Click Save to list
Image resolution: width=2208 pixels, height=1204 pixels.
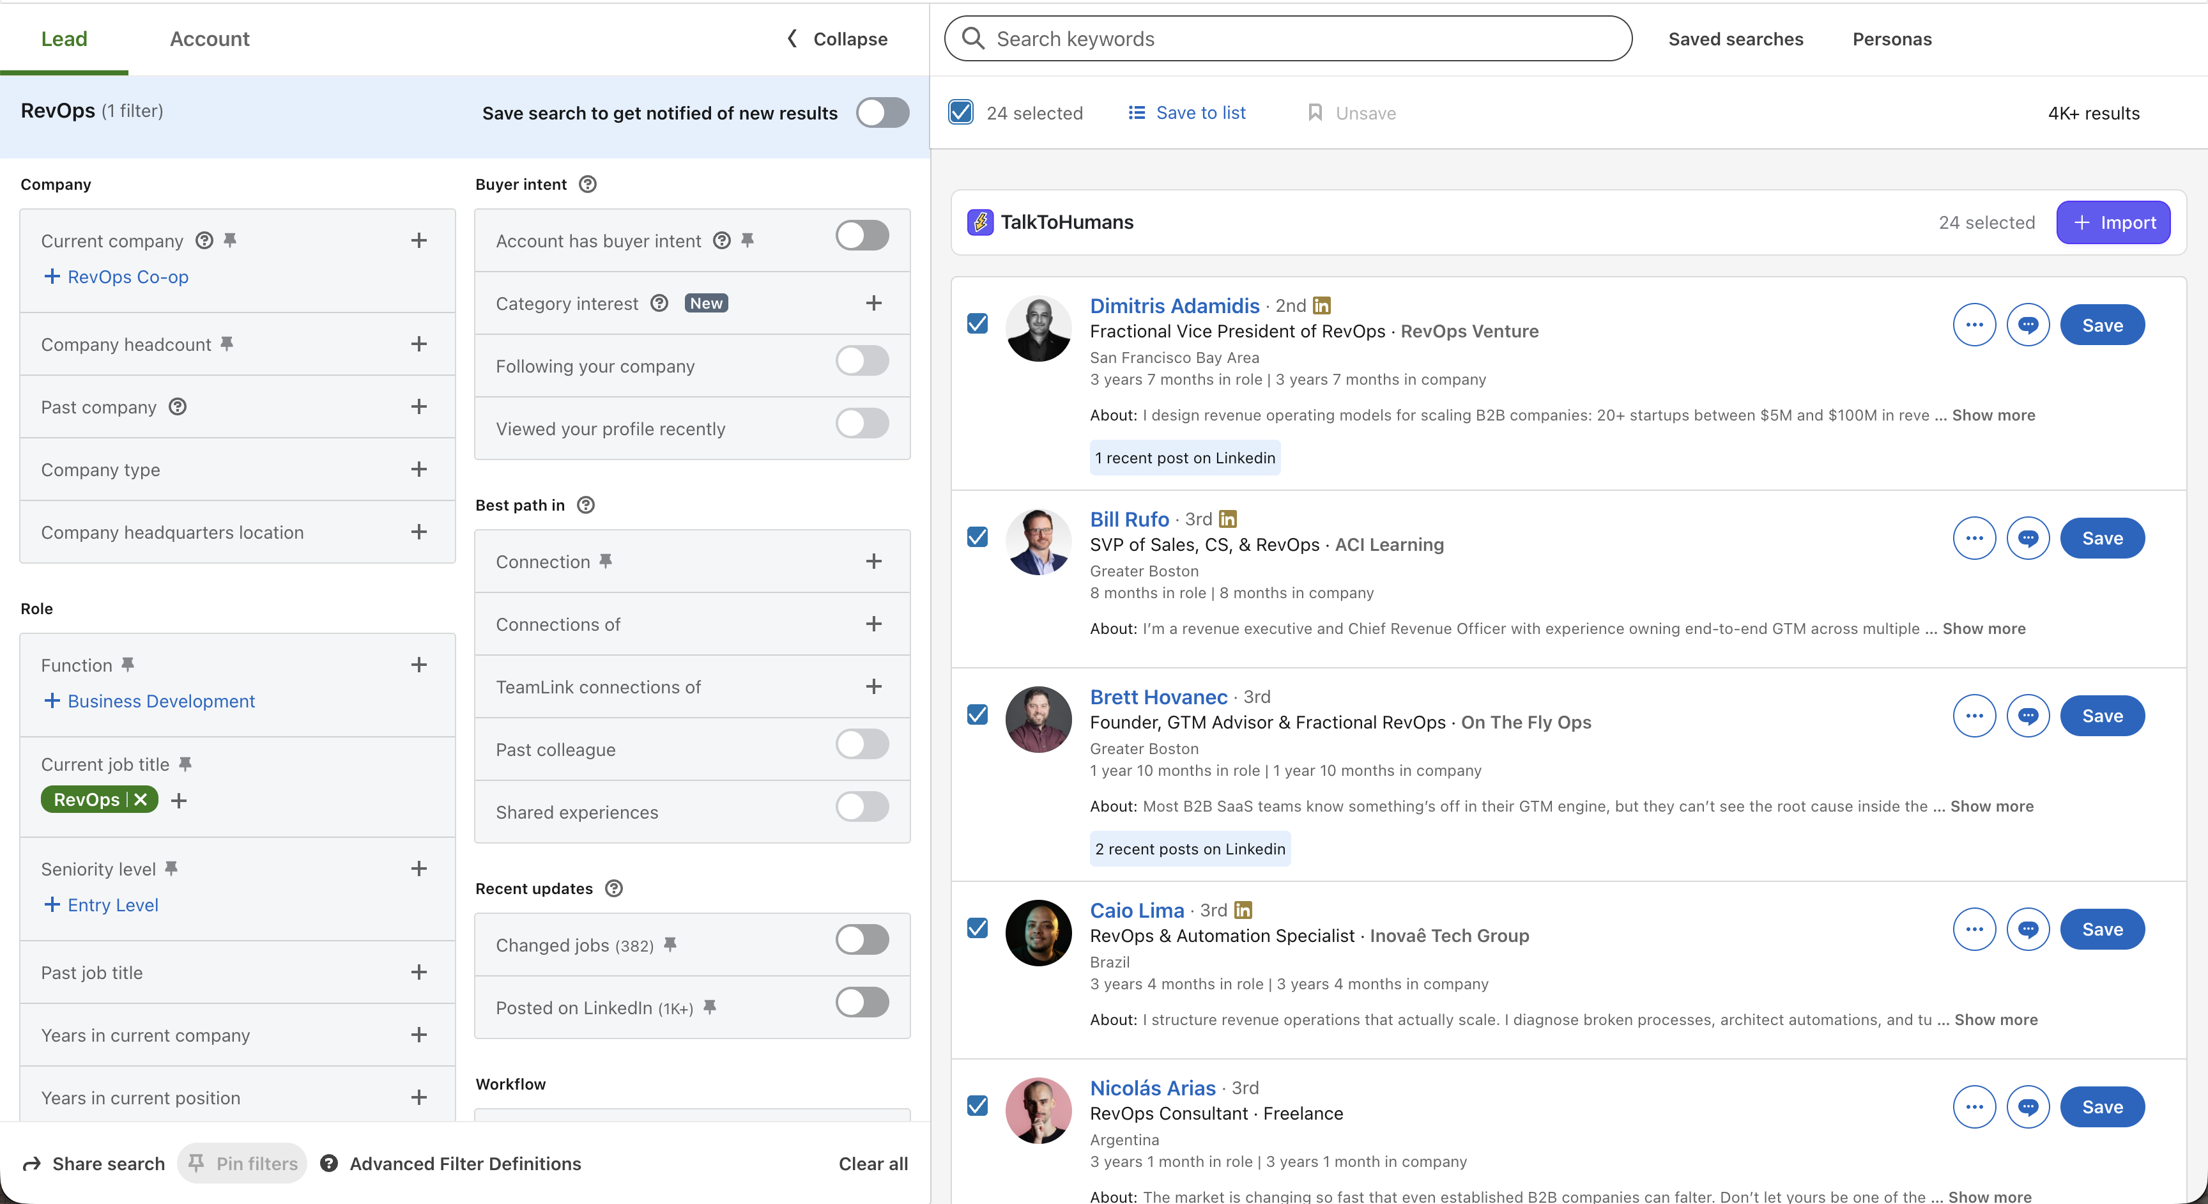click(1187, 112)
